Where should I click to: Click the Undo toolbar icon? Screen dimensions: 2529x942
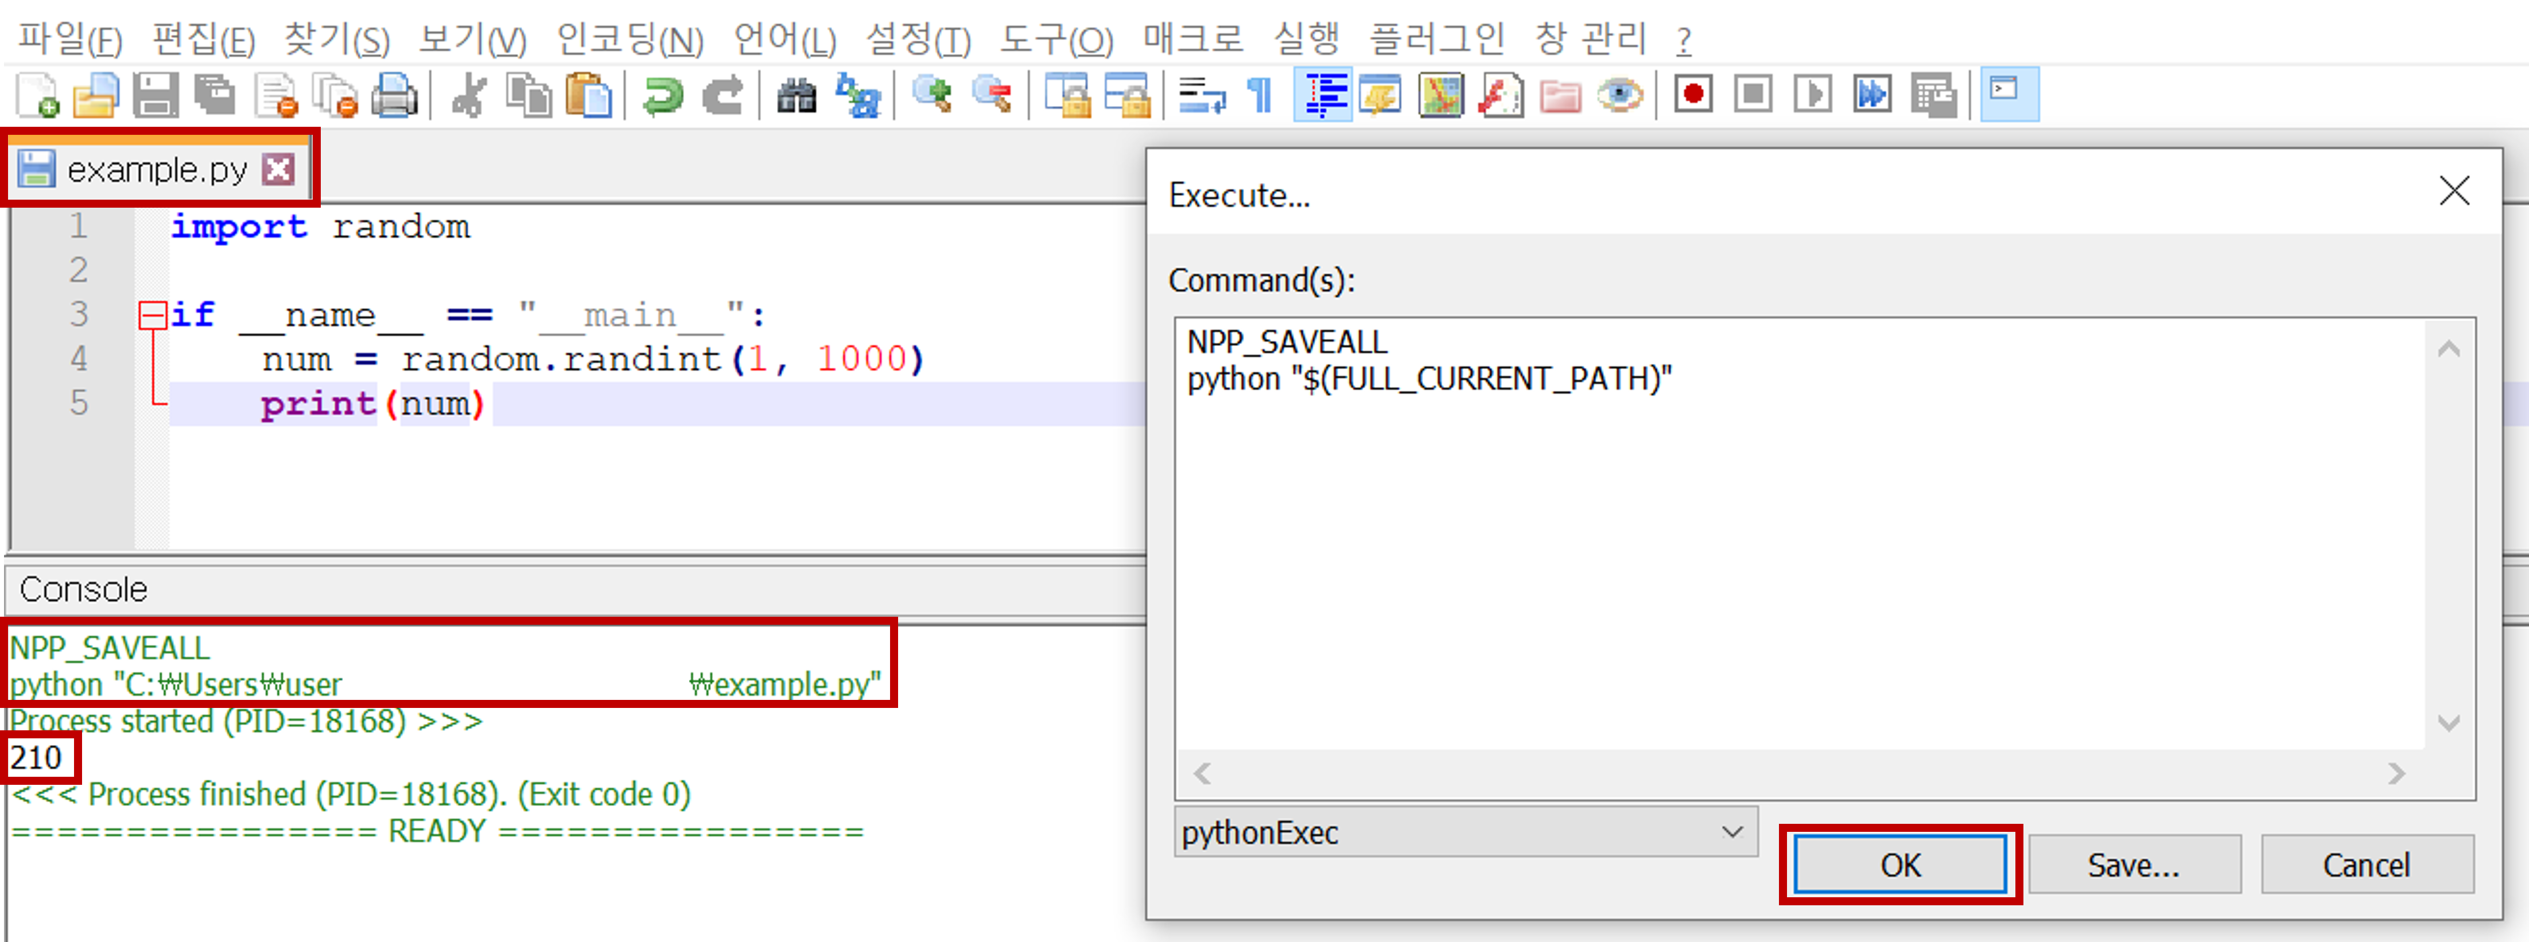coord(663,96)
